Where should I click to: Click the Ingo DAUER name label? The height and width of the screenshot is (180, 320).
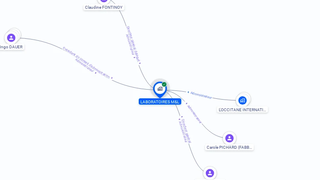pyautogui.click(x=11, y=47)
